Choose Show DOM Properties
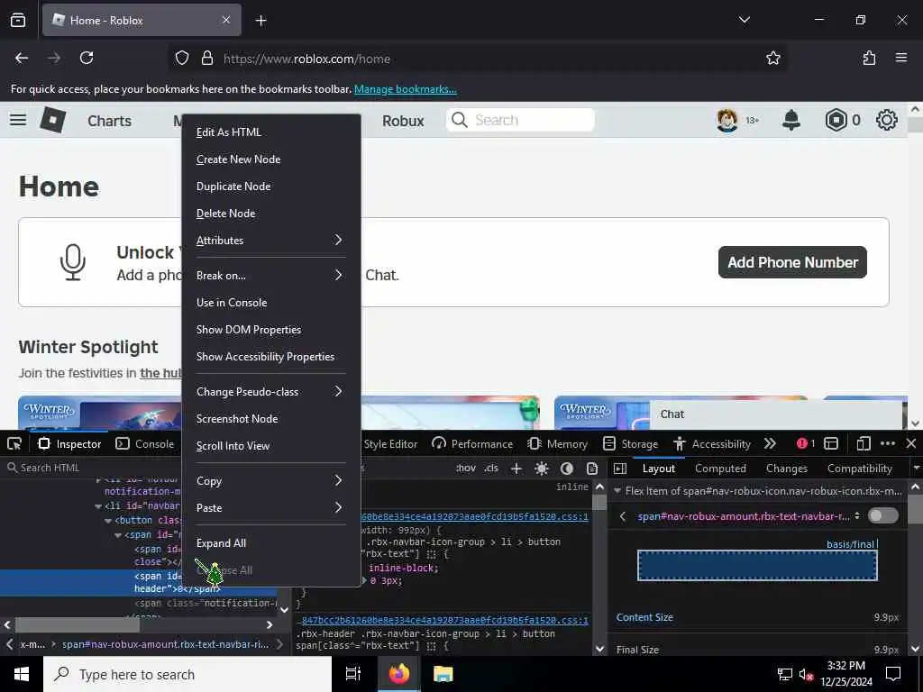This screenshot has height=692, width=923. (270, 330)
